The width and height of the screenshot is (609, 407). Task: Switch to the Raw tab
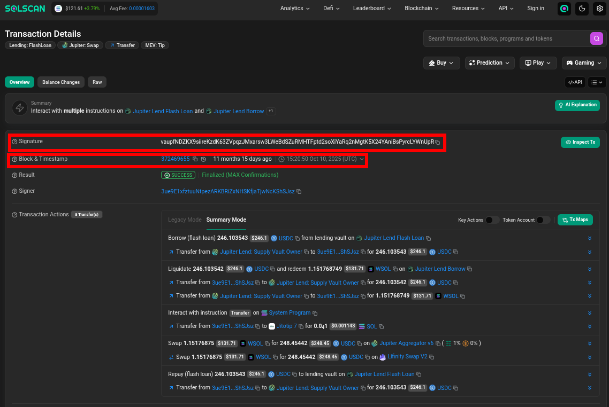coord(97,82)
